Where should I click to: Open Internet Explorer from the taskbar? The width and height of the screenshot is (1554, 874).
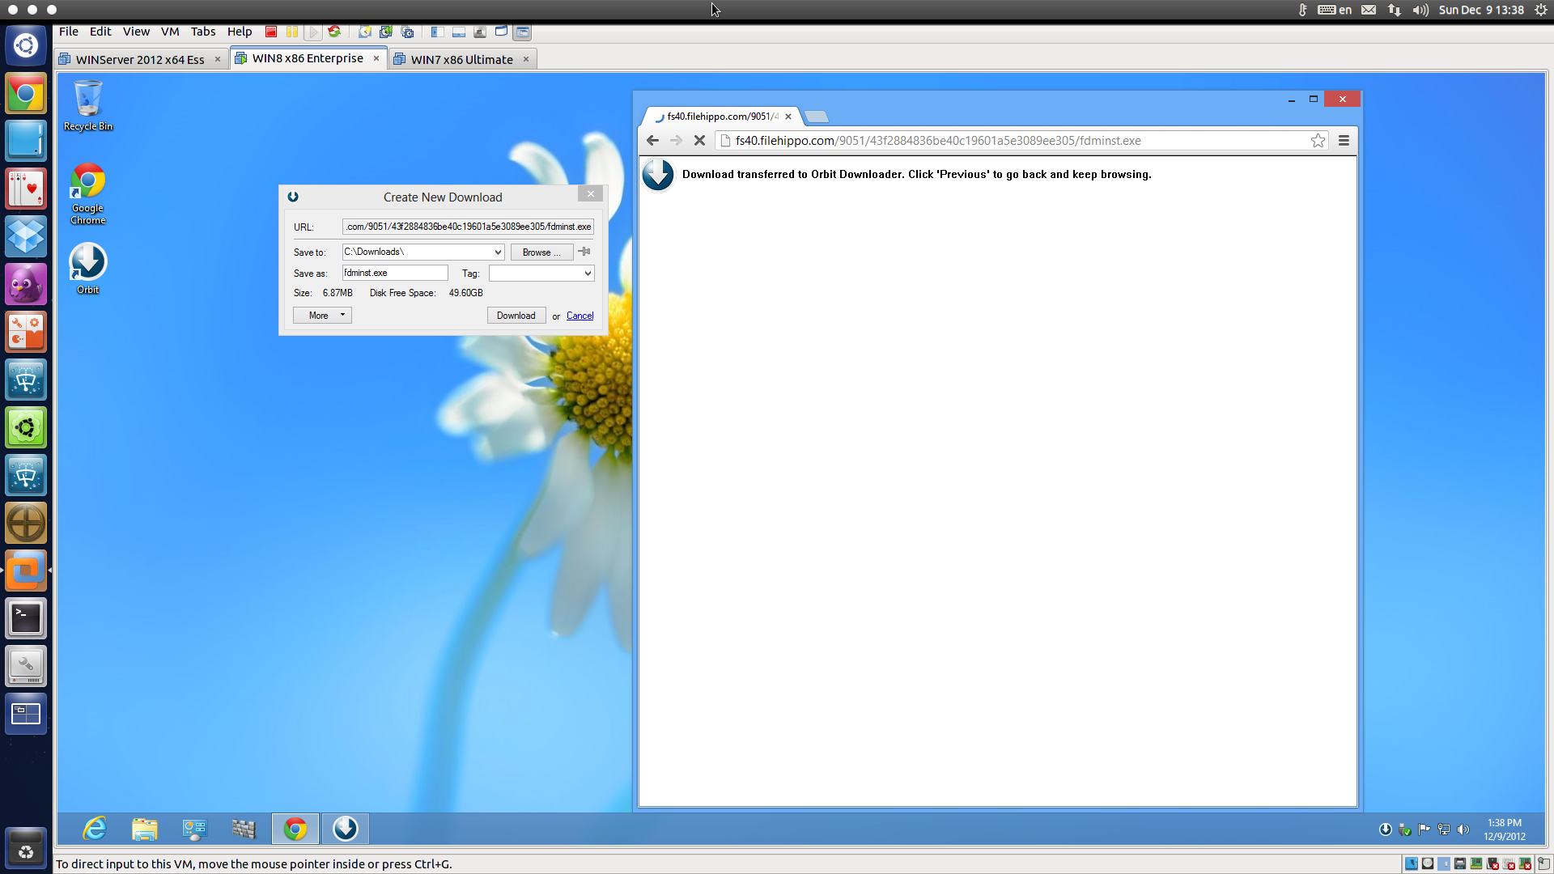pyautogui.click(x=95, y=829)
